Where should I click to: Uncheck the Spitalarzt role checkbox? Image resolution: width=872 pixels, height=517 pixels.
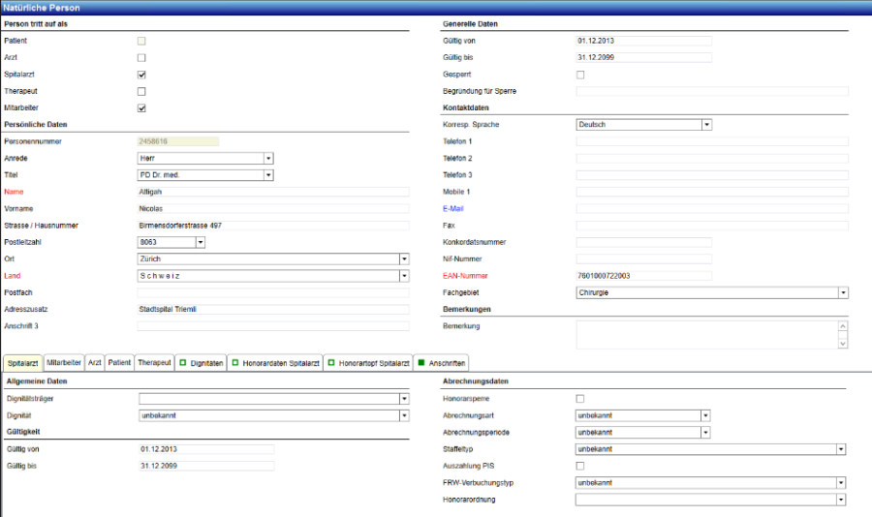[141, 75]
